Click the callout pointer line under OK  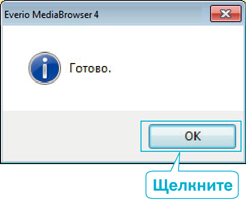175,162
